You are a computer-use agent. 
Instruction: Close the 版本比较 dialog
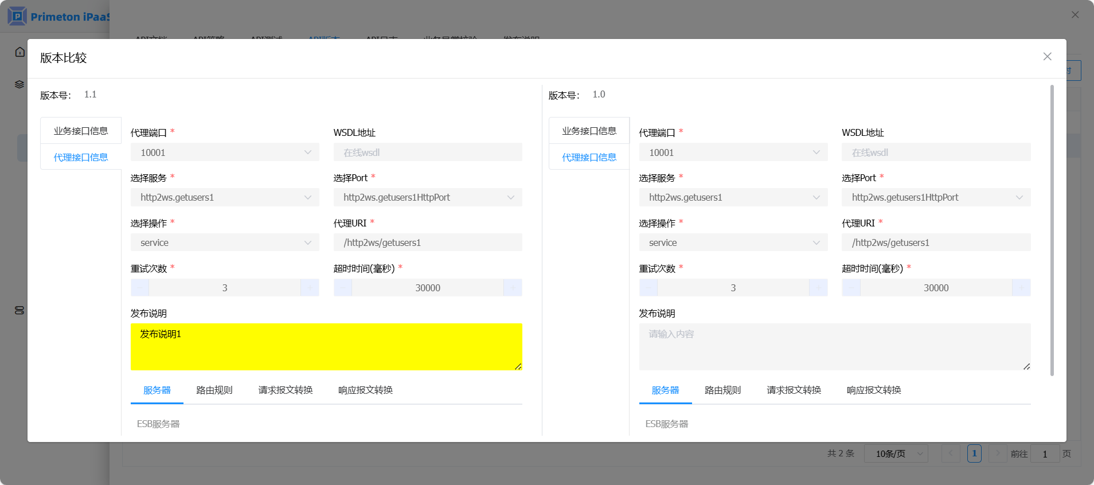pos(1047,57)
